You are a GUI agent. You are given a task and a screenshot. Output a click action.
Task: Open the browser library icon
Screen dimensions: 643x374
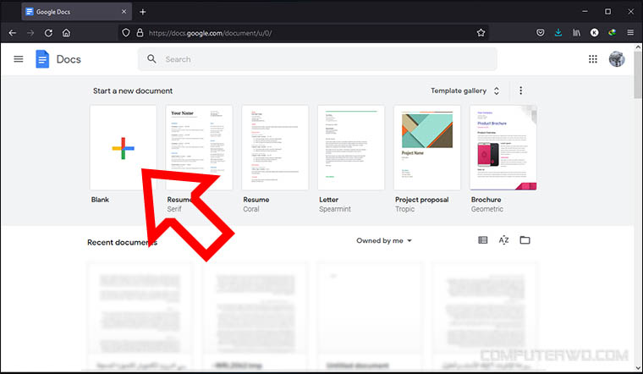click(x=576, y=33)
